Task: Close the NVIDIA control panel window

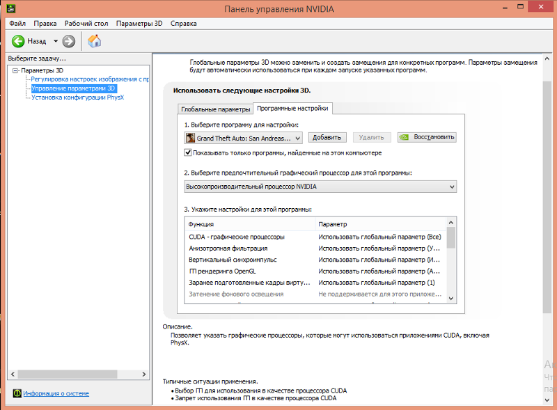Action: pos(541,7)
